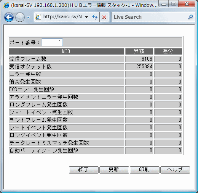Screen dimensions: 198x193
Task: Select the 自動パーティション発生回数 row label
Action: click(44, 150)
